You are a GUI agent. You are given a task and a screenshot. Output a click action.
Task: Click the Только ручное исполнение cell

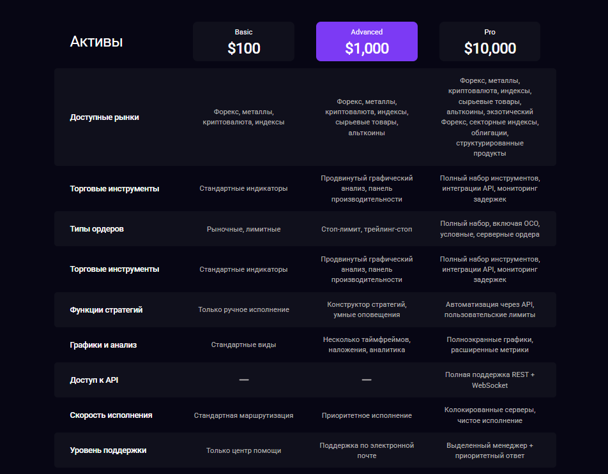[243, 310]
